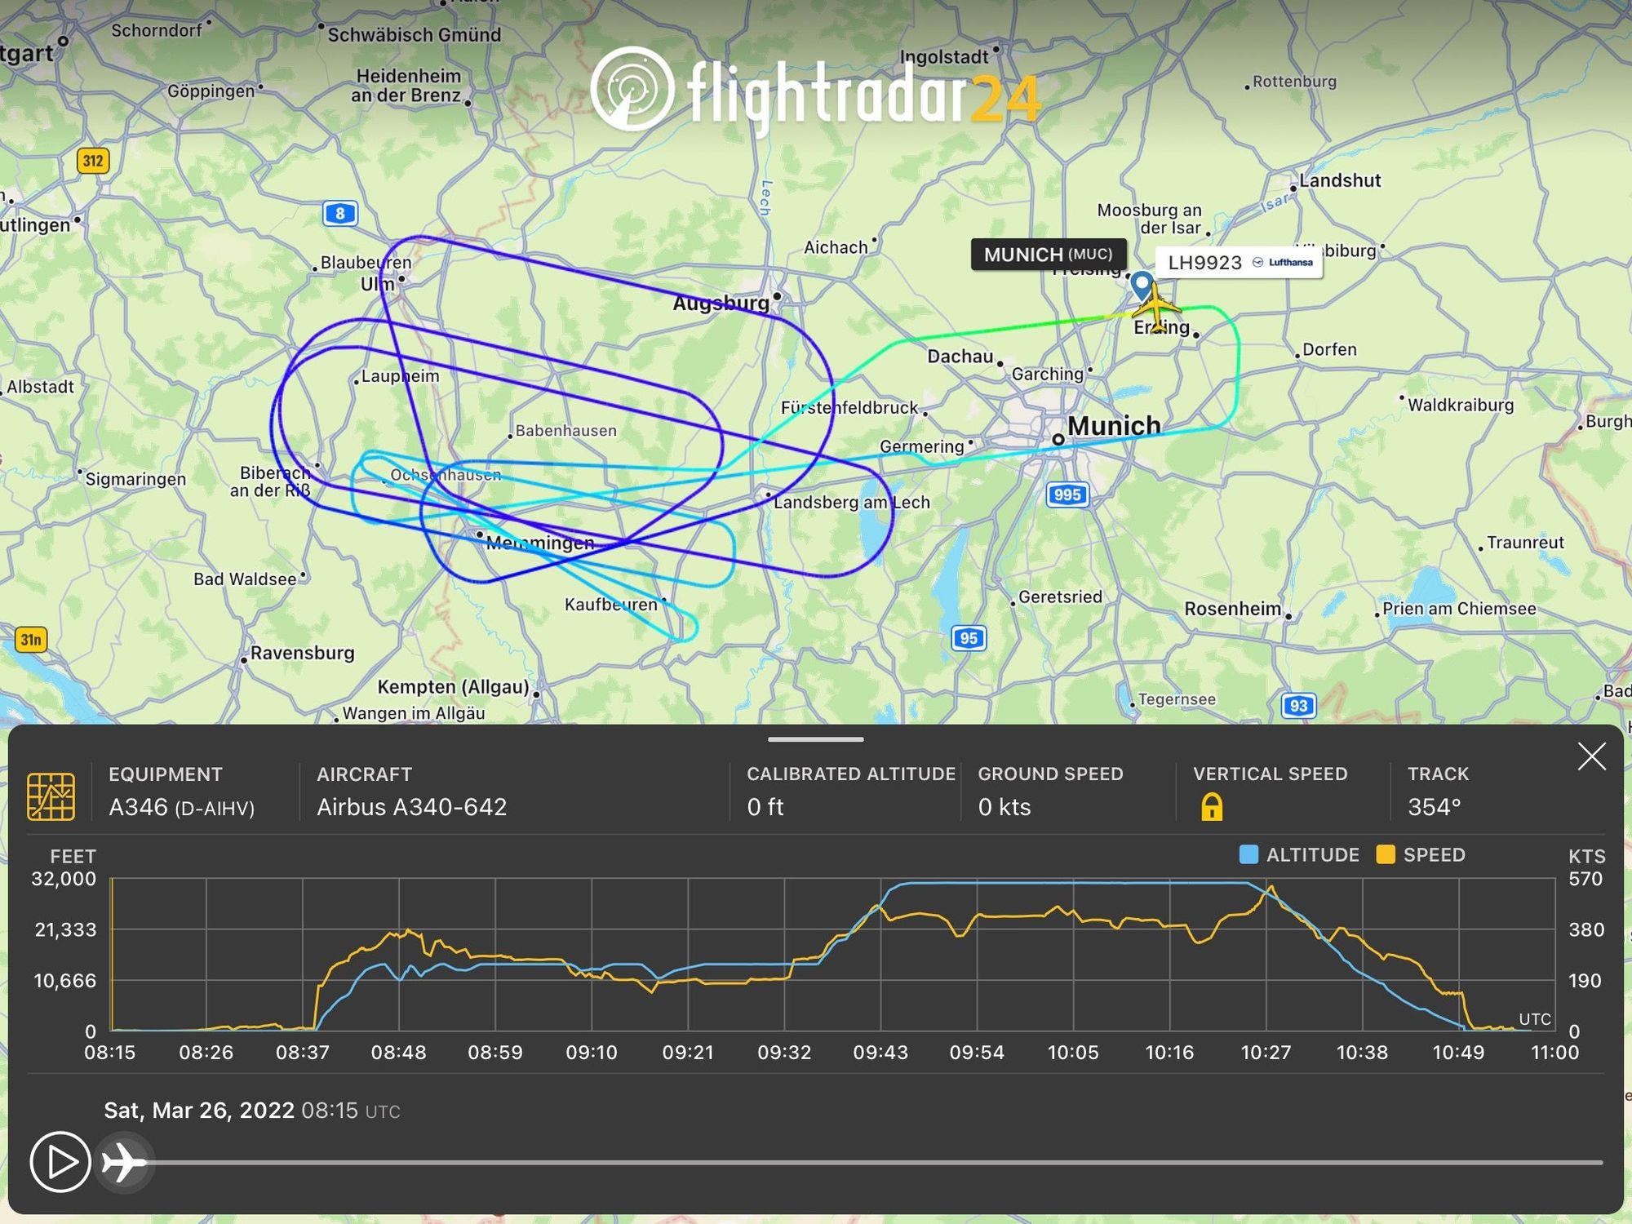Click the locked Vertical Speed padlock icon
Viewport: 1632px width, 1224px height.
point(1212,807)
